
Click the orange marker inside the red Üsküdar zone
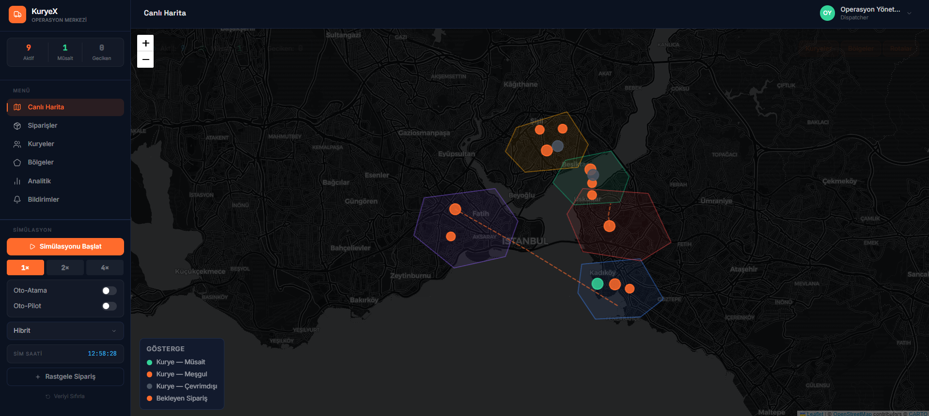click(x=610, y=226)
